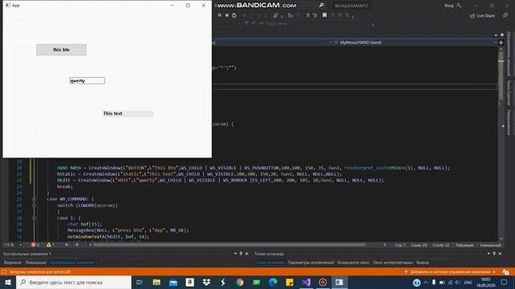Screen dimensions: 515x289
Task: Stop debugging with the red square icon
Action: (x=227, y=15)
